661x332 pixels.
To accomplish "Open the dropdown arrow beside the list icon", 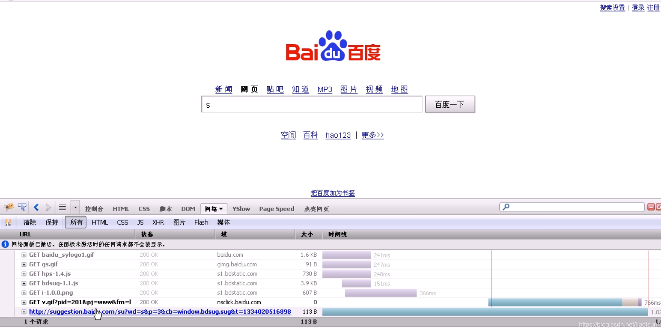I will (75, 207).
